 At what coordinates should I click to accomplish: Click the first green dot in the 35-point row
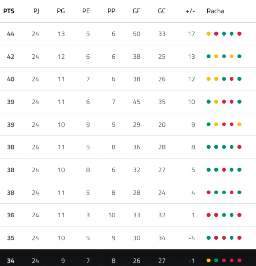pos(208,238)
